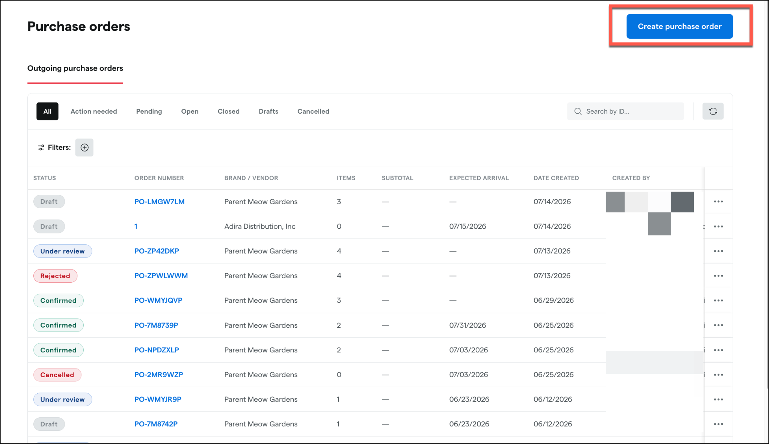This screenshot has width=769, height=444.
Task: Open more actions for PO-2MR9WZP
Action: pos(718,375)
